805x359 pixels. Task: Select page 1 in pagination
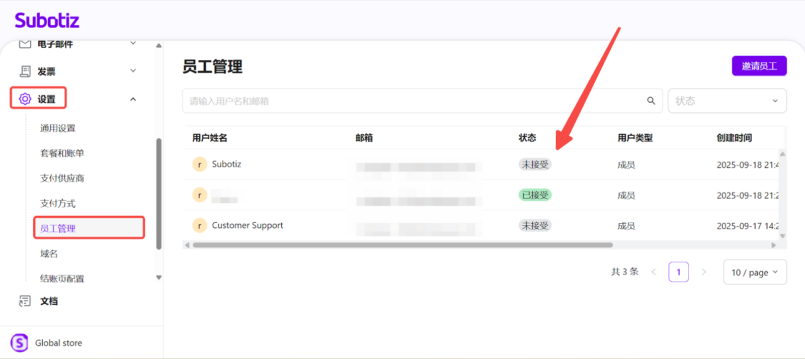[x=678, y=272]
